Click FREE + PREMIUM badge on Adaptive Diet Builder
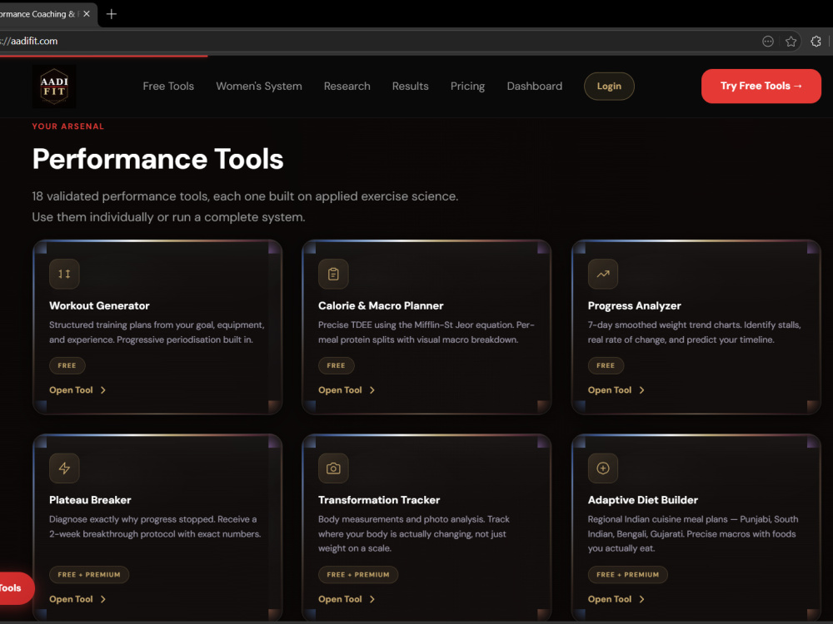The image size is (833, 624). 628,575
